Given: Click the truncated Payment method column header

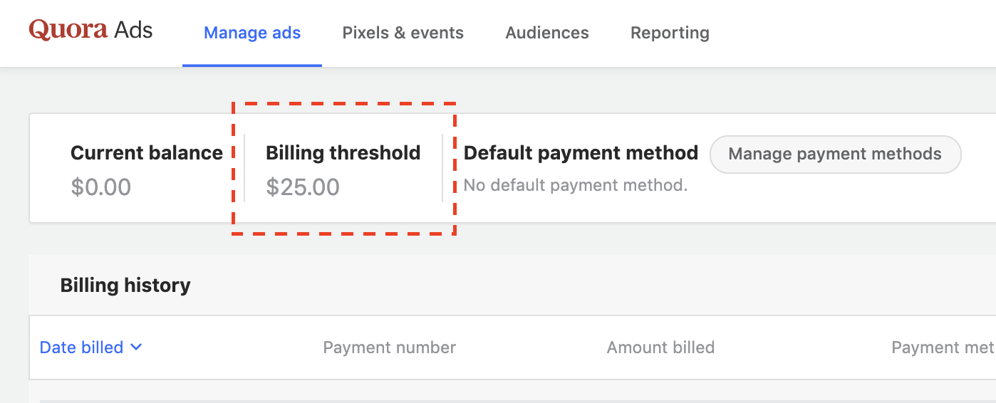Looking at the screenshot, I should 942,347.
